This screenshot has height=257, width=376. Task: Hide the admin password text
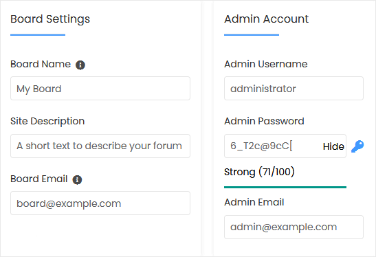coord(333,146)
